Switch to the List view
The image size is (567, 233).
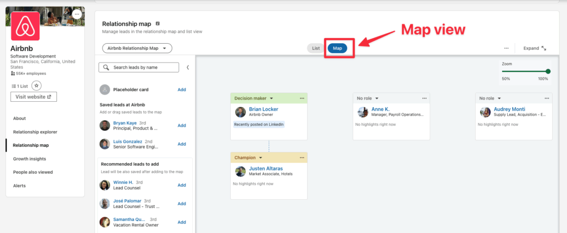tap(316, 48)
